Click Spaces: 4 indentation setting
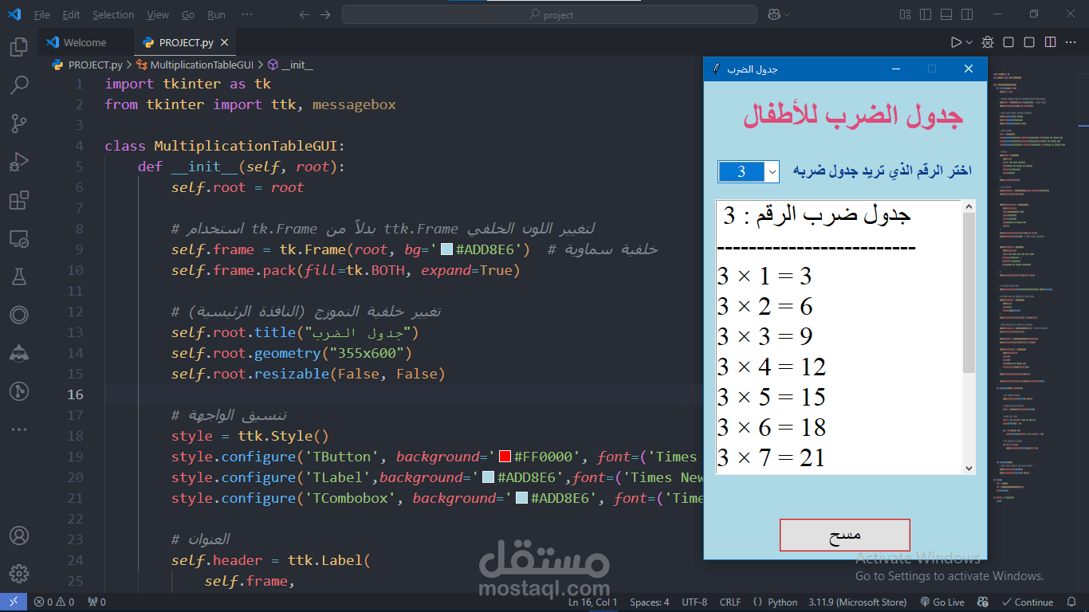Viewport: 1089px width, 612px height. pyautogui.click(x=650, y=602)
